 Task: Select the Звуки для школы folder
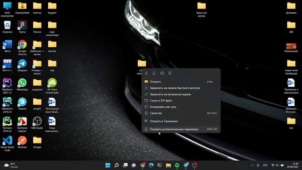pos(201,9)
